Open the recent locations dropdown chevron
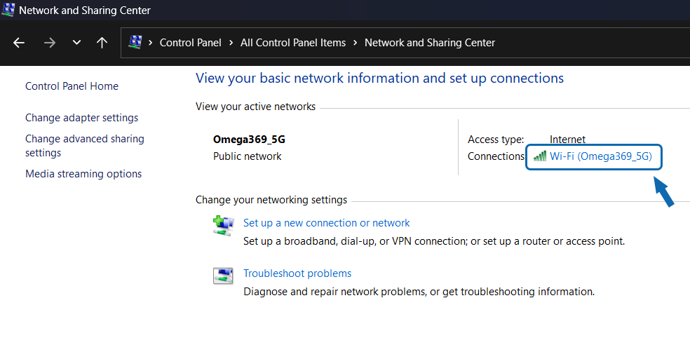 (76, 43)
